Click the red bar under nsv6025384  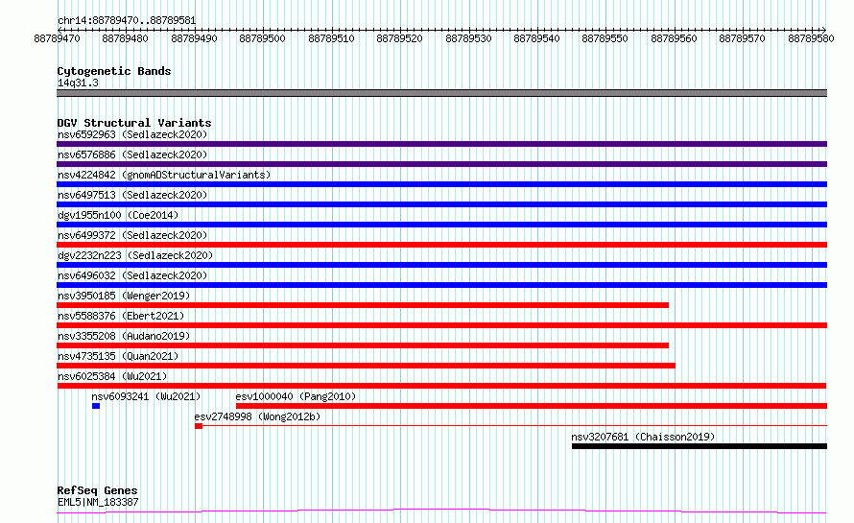[441, 386]
